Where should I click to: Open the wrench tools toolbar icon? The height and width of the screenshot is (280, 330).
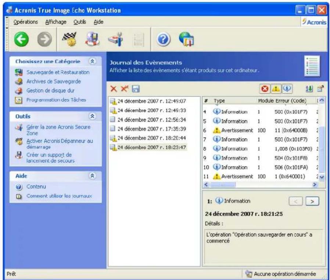click(x=116, y=39)
